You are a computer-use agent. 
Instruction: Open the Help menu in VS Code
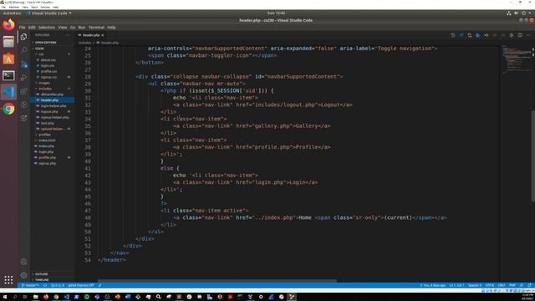[x=111, y=28]
